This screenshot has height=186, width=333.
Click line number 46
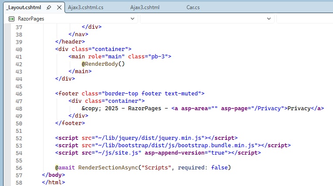(19, 94)
